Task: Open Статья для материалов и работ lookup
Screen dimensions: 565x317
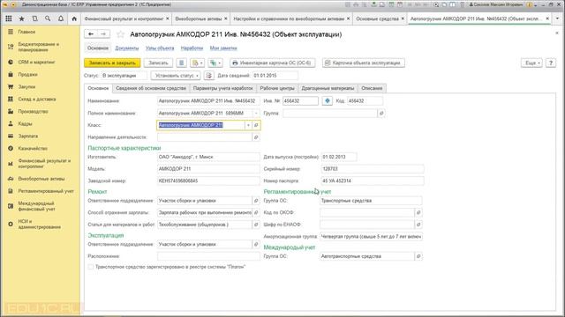Action: [x=256, y=225]
